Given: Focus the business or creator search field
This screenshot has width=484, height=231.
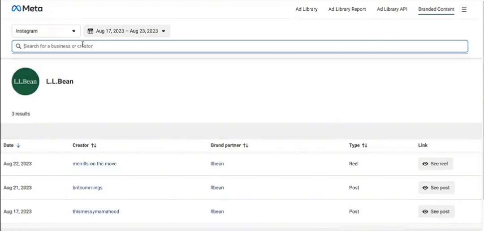Looking at the screenshot, I should (242, 46).
